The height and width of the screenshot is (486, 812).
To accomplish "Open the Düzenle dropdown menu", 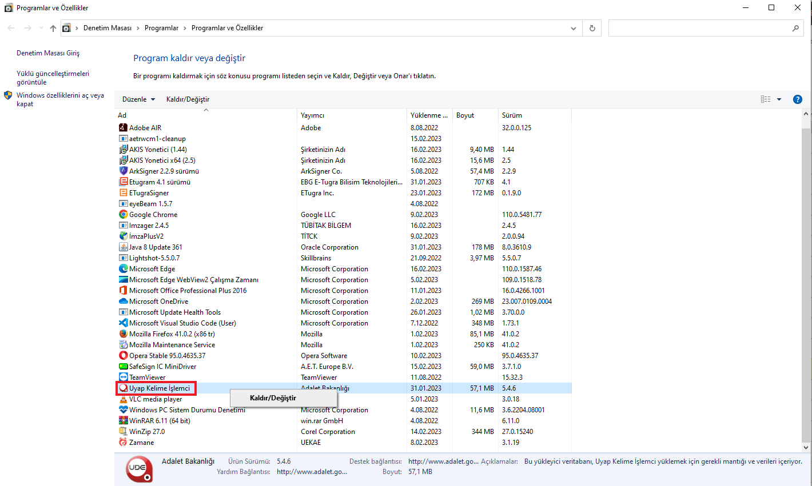I will (138, 99).
